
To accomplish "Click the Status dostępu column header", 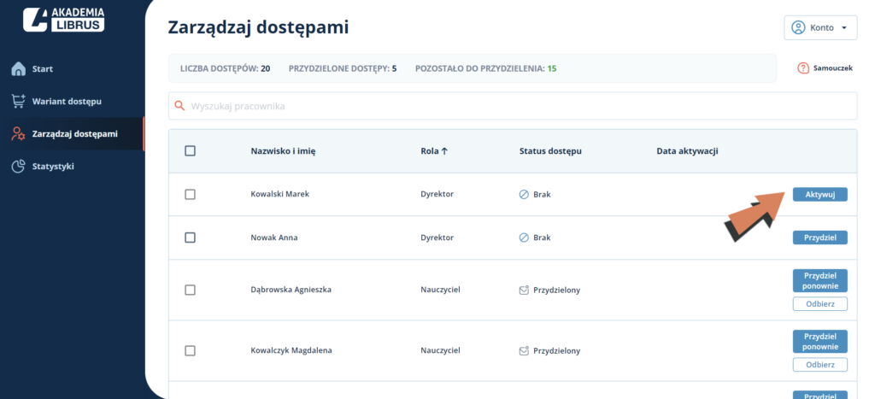I will click(550, 150).
